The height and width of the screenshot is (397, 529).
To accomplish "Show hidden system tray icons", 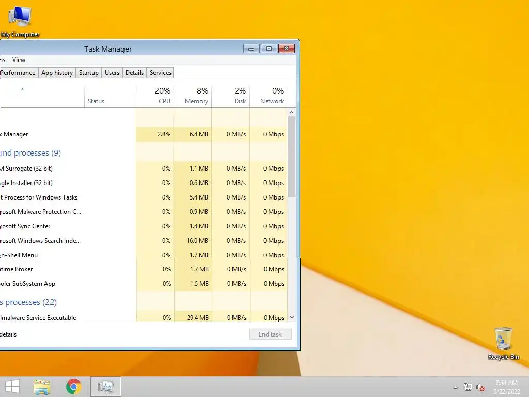I will [456, 387].
